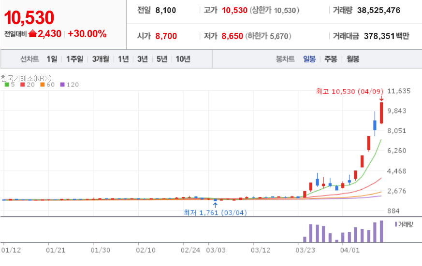
Task: Switch to the 1주일 chart period
Action: pyautogui.click(x=75, y=59)
